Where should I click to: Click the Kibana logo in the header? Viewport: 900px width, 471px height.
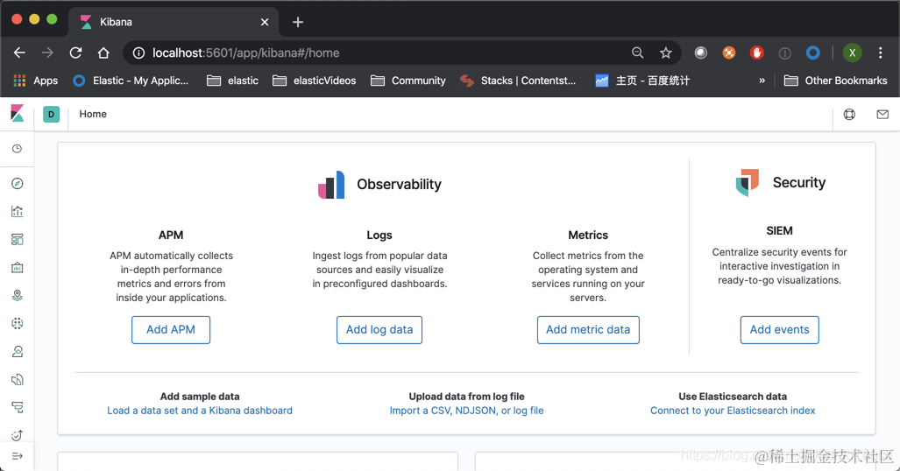18,114
